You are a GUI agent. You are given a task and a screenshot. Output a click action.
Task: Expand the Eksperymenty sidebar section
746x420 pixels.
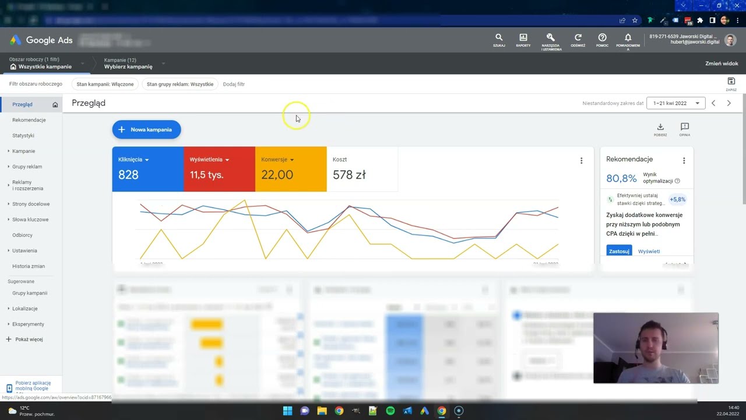(x=9, y=324)
